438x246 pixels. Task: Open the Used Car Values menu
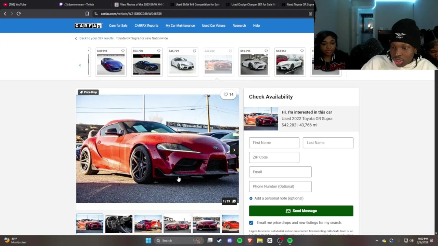(x=214, y=26)
